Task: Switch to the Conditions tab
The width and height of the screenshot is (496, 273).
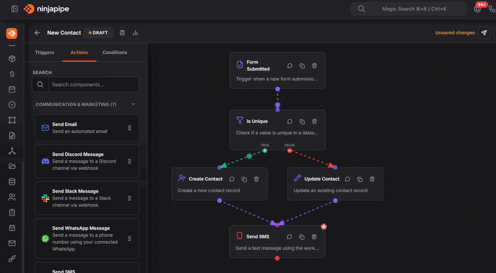Action: (114, 53)
